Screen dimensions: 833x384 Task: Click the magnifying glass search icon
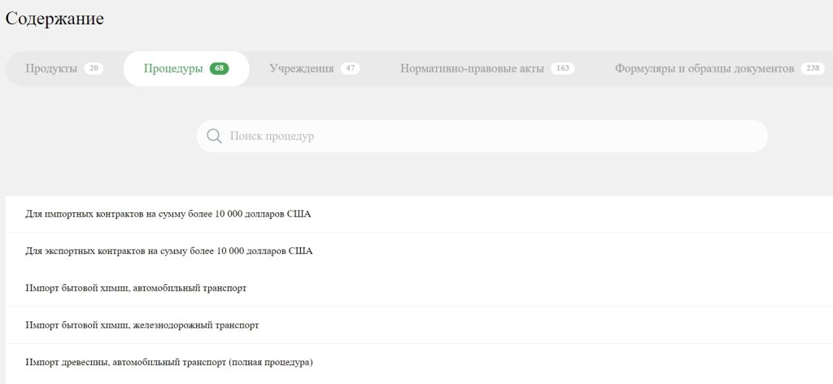click(214, 136)
